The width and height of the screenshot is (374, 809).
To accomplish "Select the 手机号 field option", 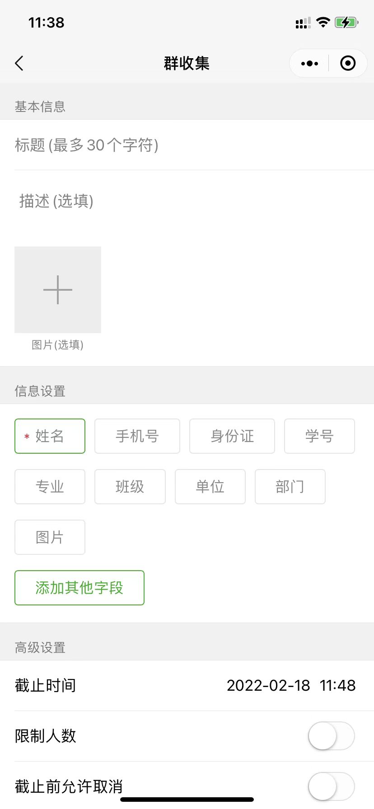I will point(137,436).
